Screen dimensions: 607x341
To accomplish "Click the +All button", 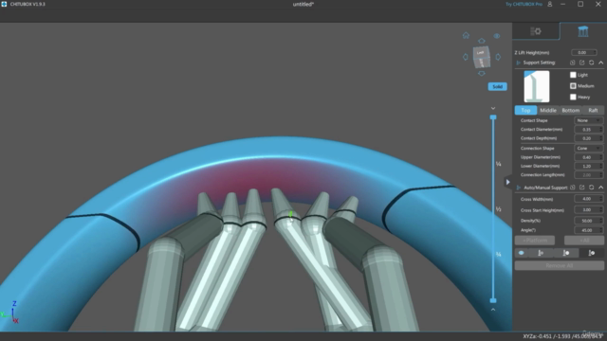I will (584, 241).
